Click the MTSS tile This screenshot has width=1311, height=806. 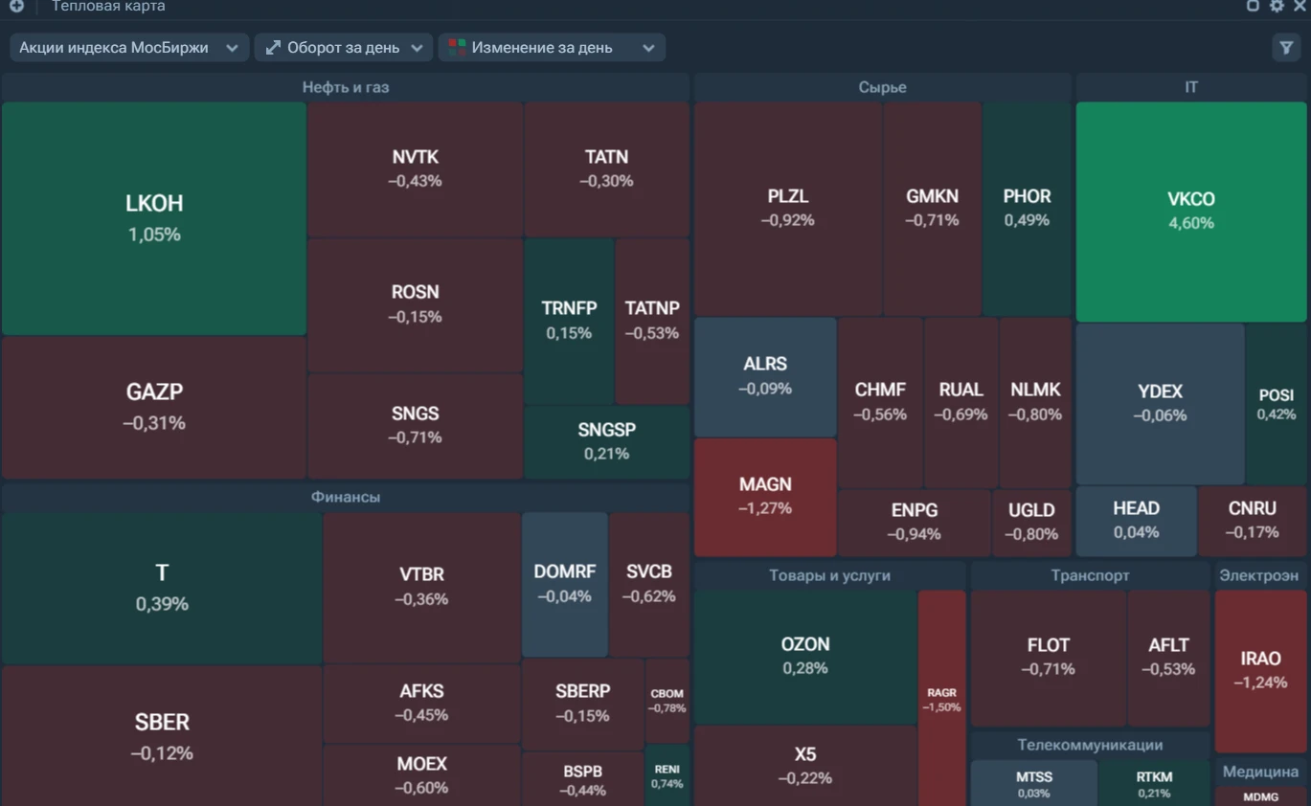coord(1034,784)
